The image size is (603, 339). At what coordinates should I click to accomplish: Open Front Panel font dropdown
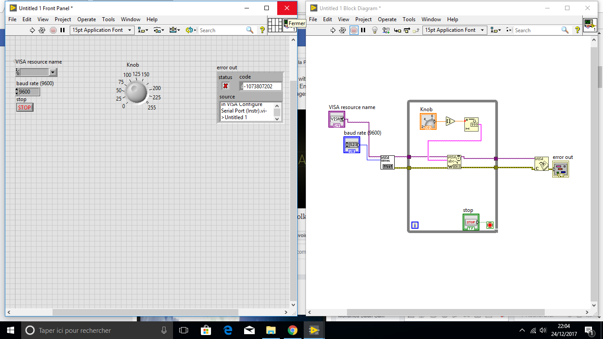[102, 30]
